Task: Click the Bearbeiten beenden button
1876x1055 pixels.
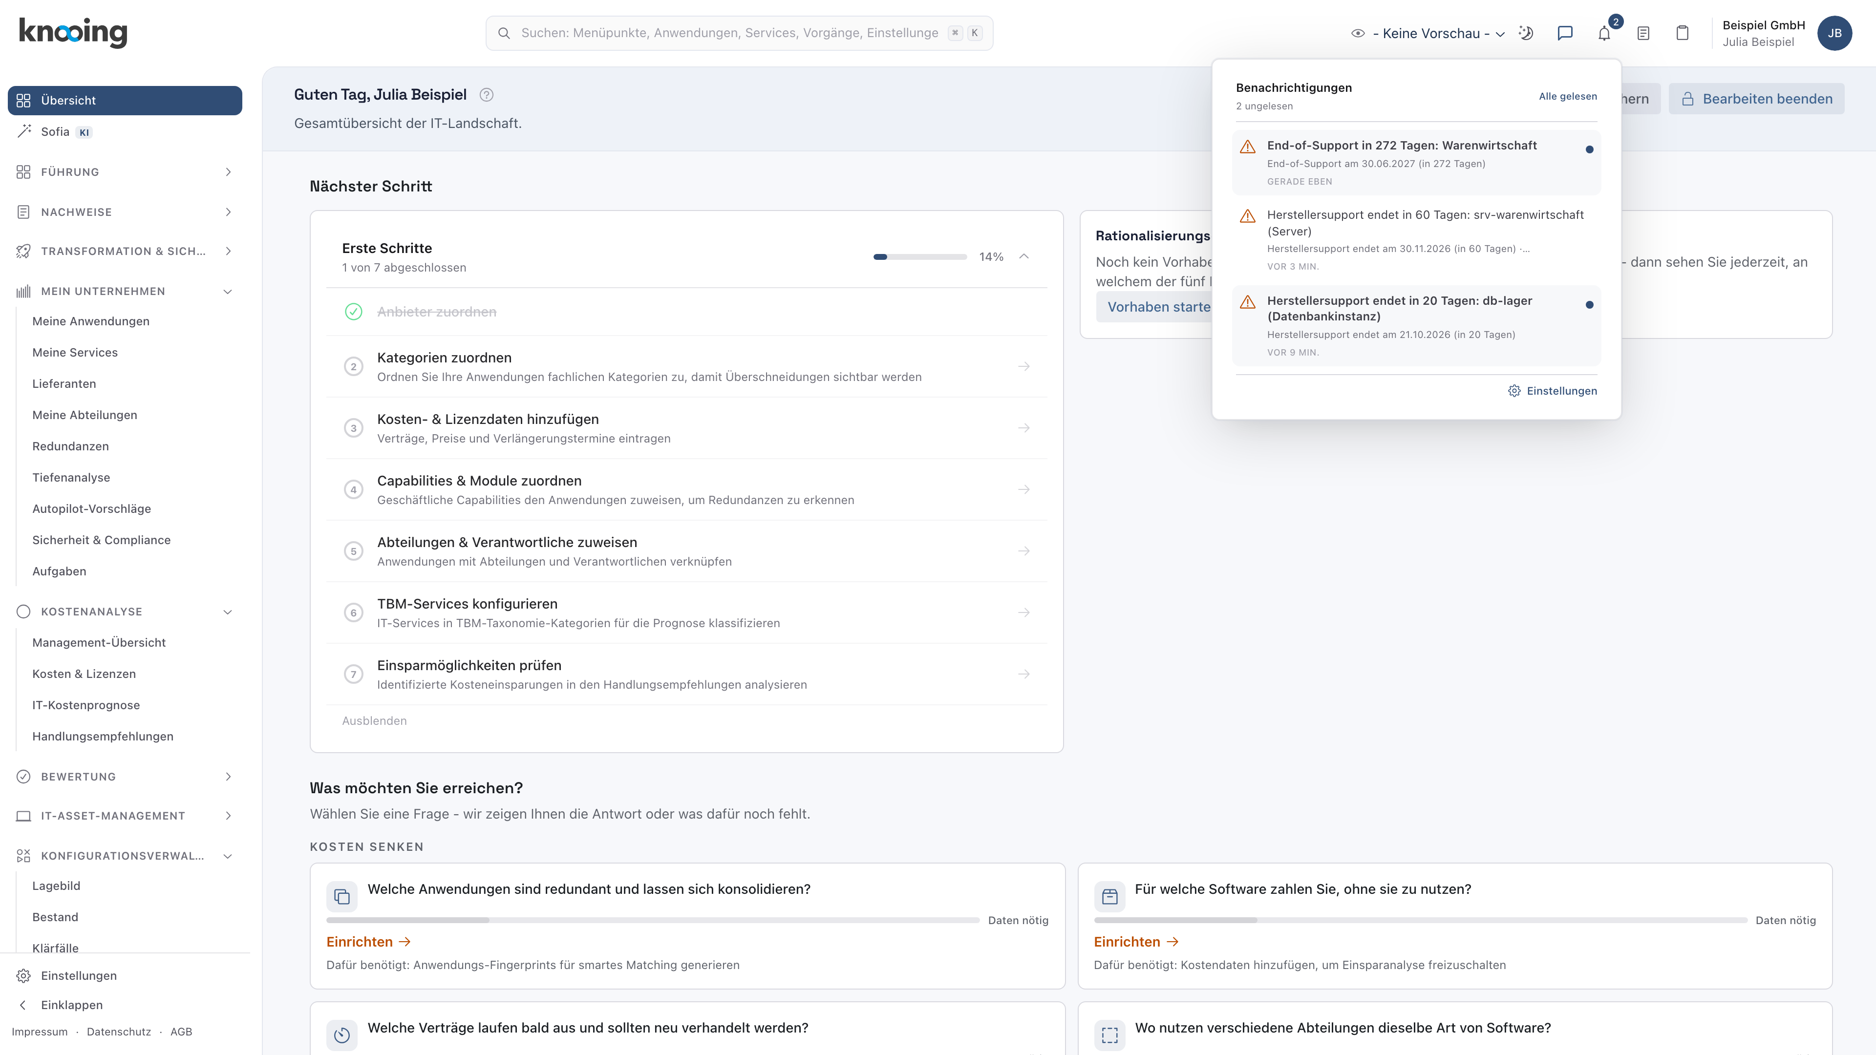Action: coord(1756,99)
